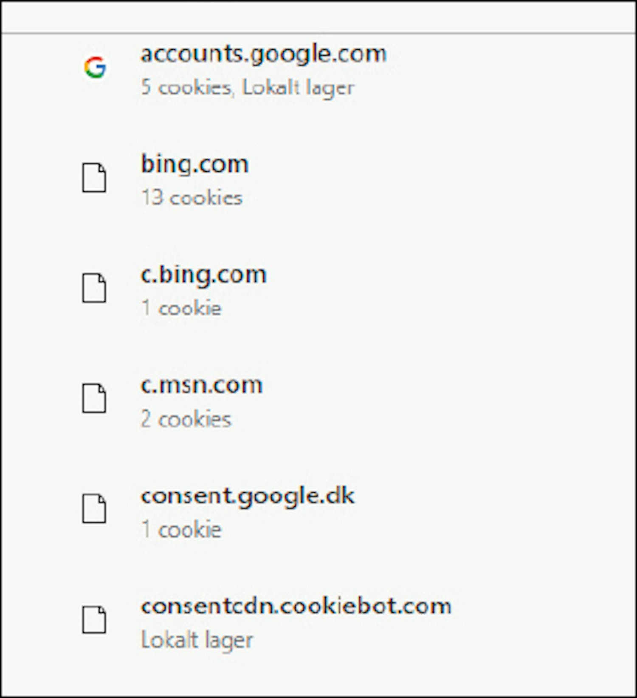The image size is (637, 698).
Task: Click "1 cookie" text under c.bing.com
Action: [x=181, y=308]
